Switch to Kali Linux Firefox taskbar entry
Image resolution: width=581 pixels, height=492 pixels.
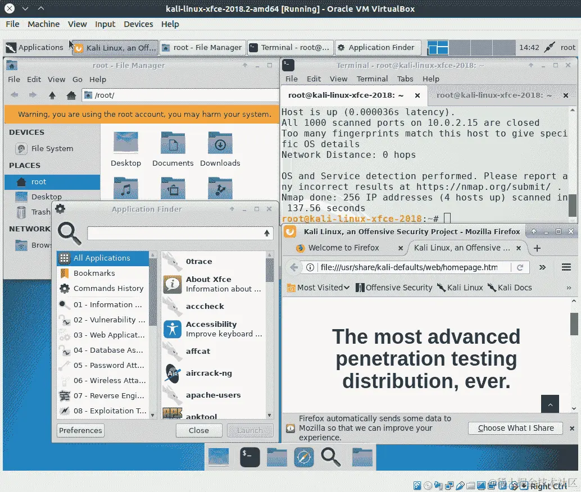click(115, 47)
